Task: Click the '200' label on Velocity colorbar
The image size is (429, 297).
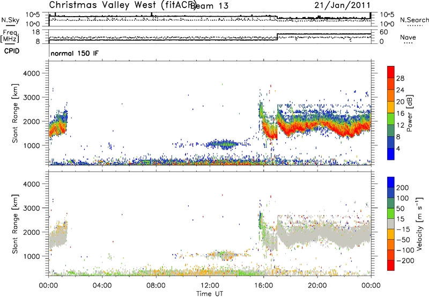Action: 403,188
